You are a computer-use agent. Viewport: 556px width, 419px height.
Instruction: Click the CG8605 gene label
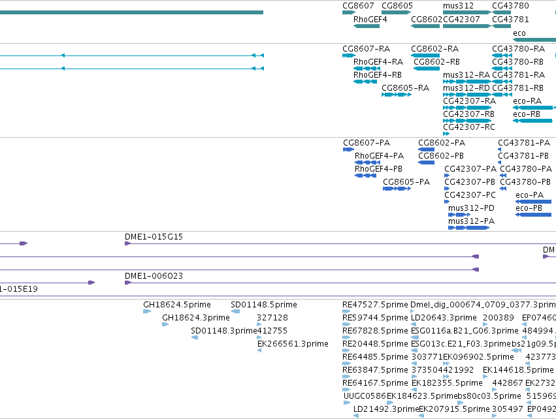(397, 6)
